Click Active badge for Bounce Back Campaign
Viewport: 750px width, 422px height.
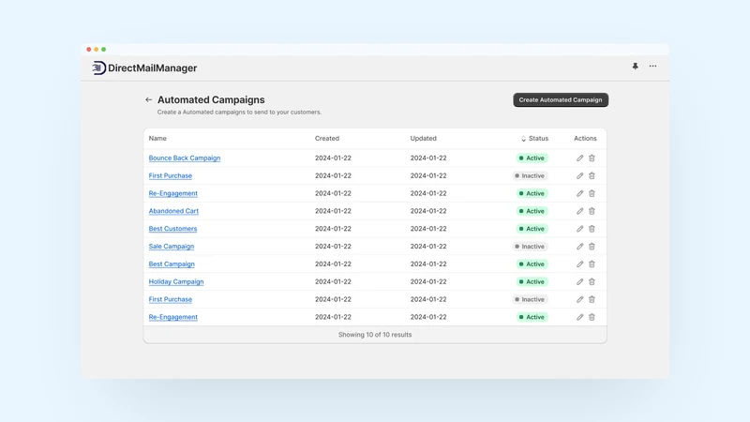click(x=532, y=158)
